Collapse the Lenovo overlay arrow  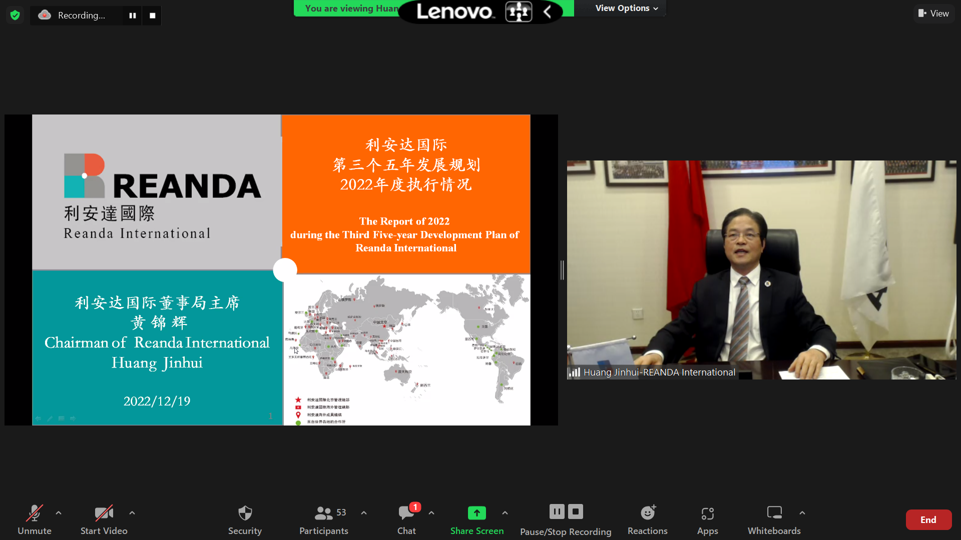click(x=548, y=11)
